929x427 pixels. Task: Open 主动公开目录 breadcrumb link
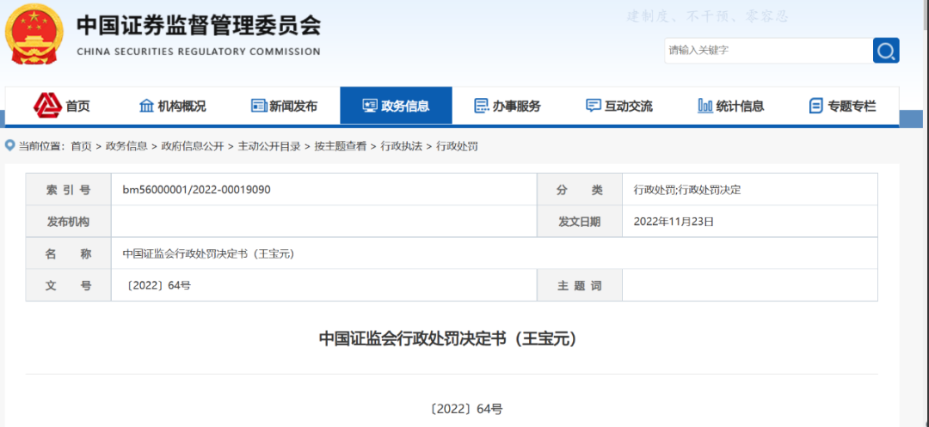(269, 146)
